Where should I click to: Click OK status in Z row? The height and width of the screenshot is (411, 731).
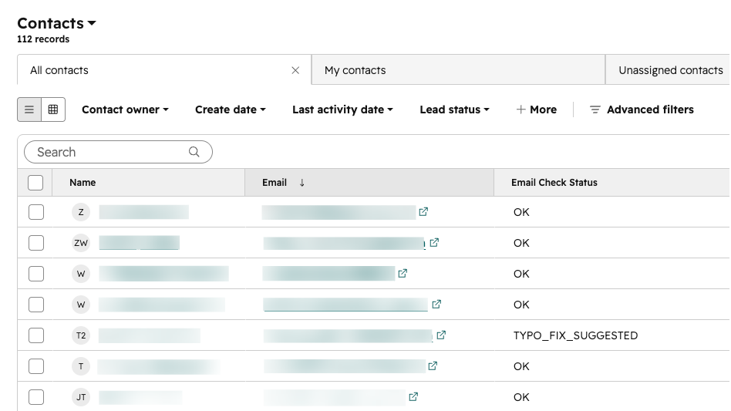(521, 212)
